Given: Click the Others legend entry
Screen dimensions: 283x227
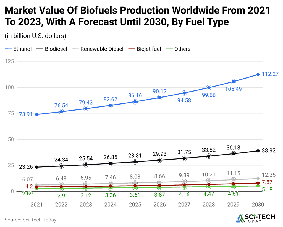Looking at the screenshot, I should coord(178,49).
